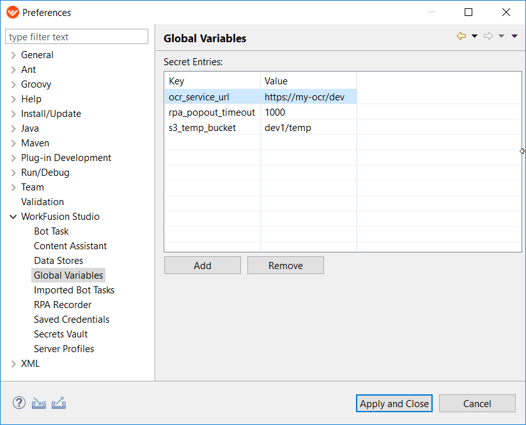Maximize the Preferences window
526x425 pixels.
(468, 12)
